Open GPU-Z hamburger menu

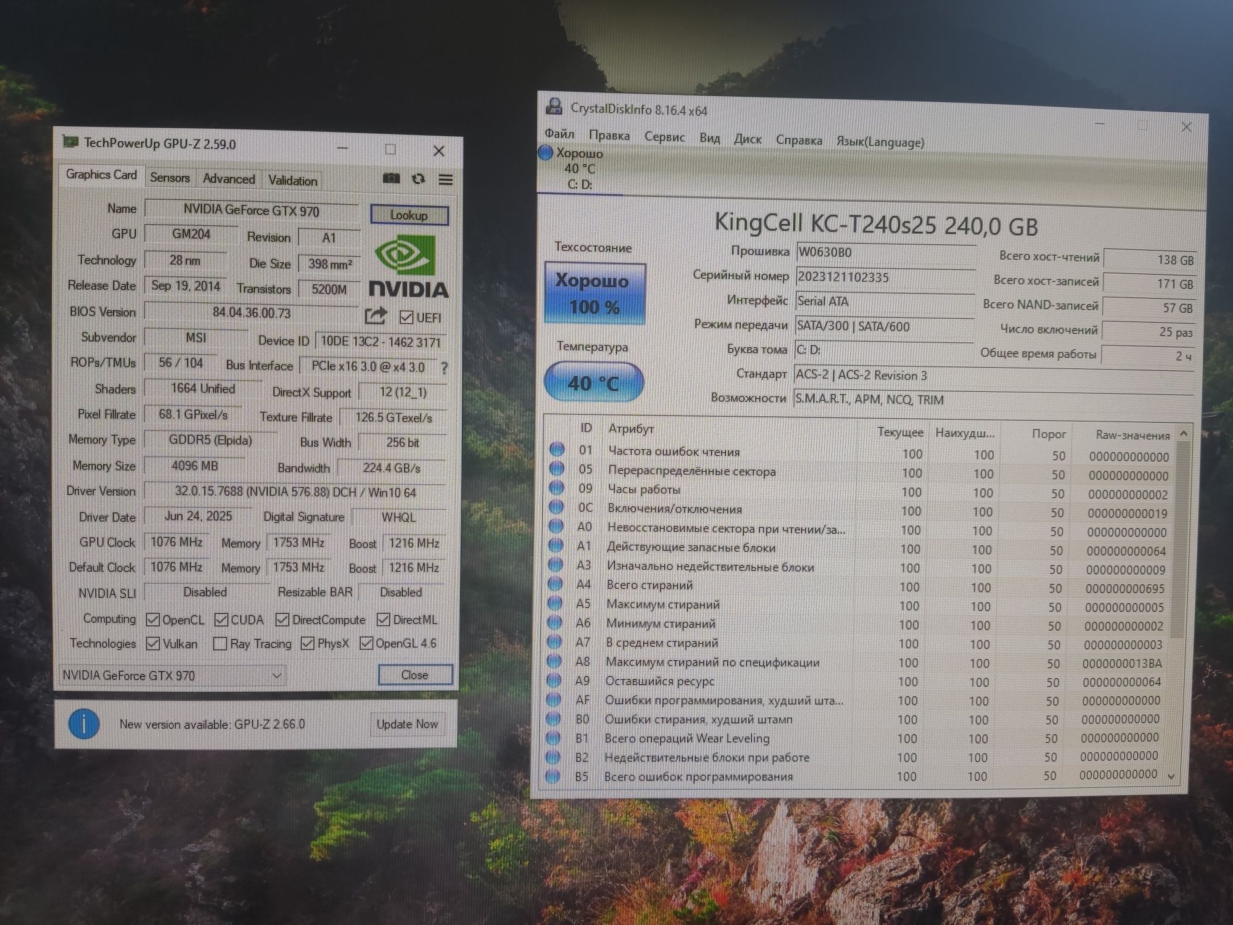[446, 179]
